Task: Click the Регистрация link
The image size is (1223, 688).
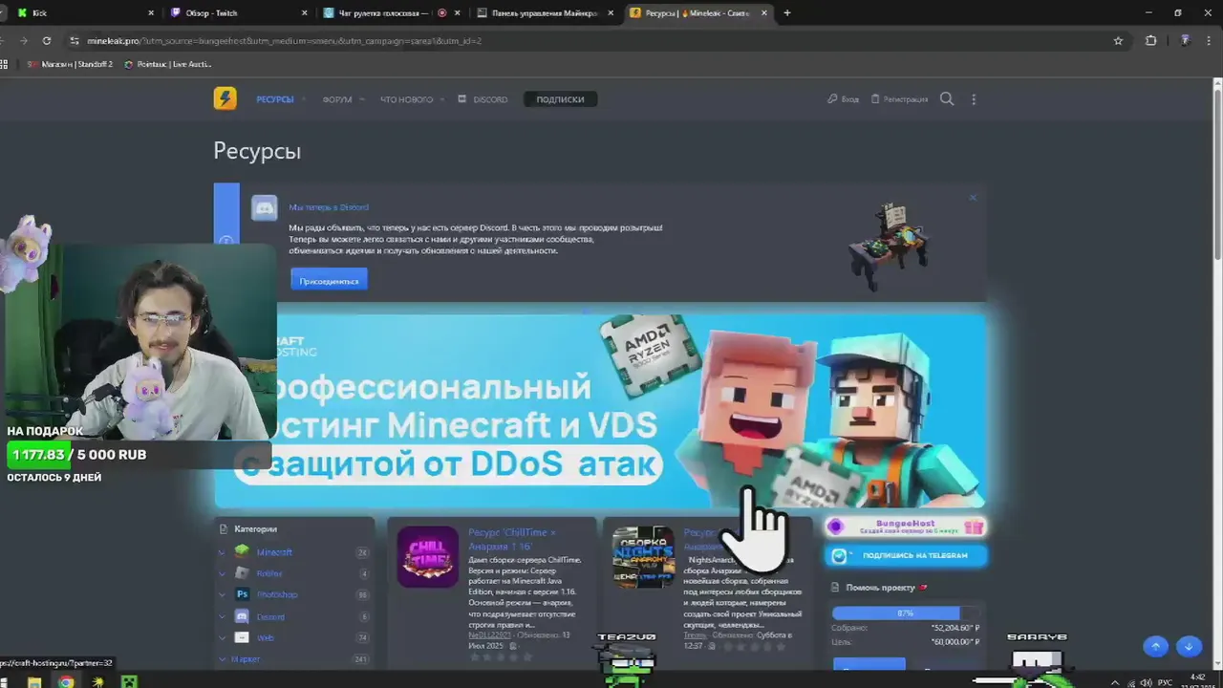Action: (x=899, y=99)
